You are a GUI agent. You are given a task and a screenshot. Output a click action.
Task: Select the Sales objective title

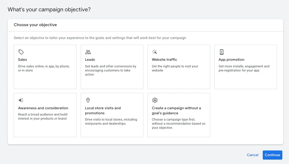coord(22,59)
